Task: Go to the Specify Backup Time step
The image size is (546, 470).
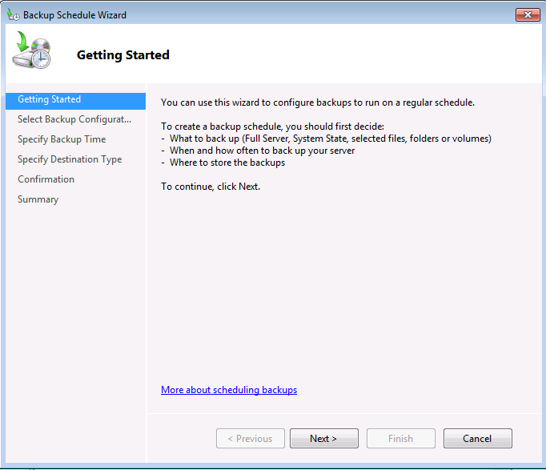Action: click(62, 140)
